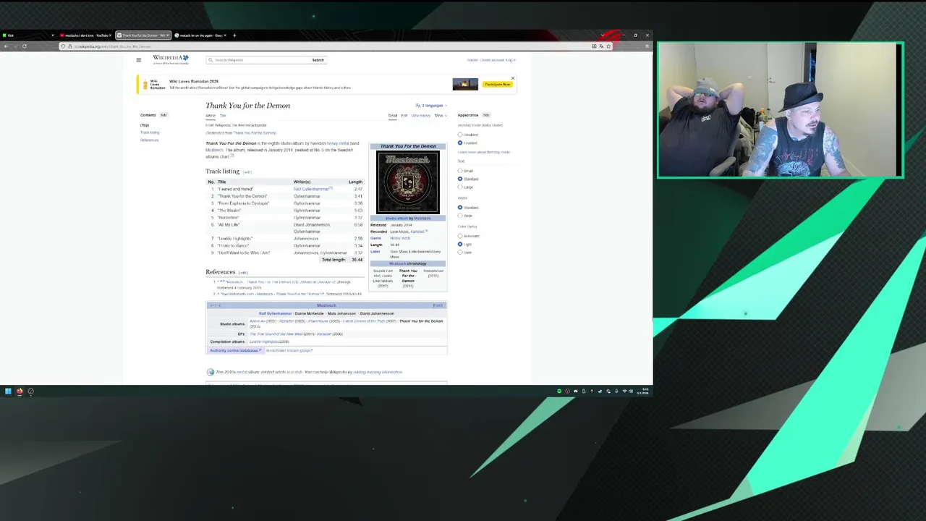
Task: Open the browser application menu icon
Action: [x=647, y=46]
